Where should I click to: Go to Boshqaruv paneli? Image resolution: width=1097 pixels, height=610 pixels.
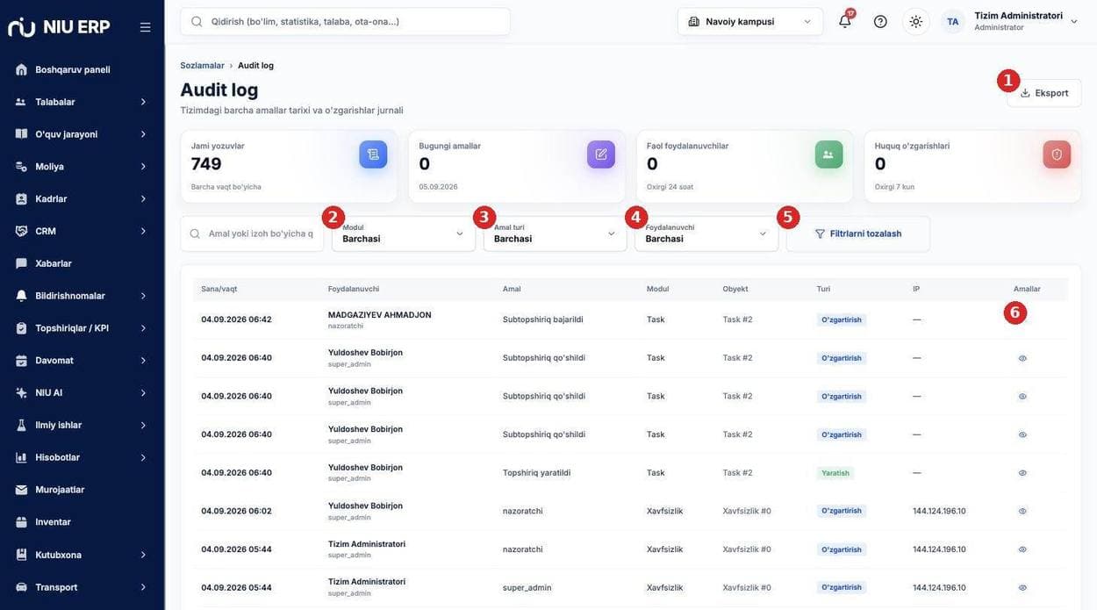(x=82, y=69)
